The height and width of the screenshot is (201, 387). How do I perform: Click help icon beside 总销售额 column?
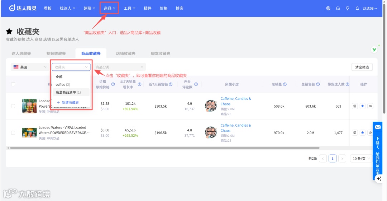[318, 84]
